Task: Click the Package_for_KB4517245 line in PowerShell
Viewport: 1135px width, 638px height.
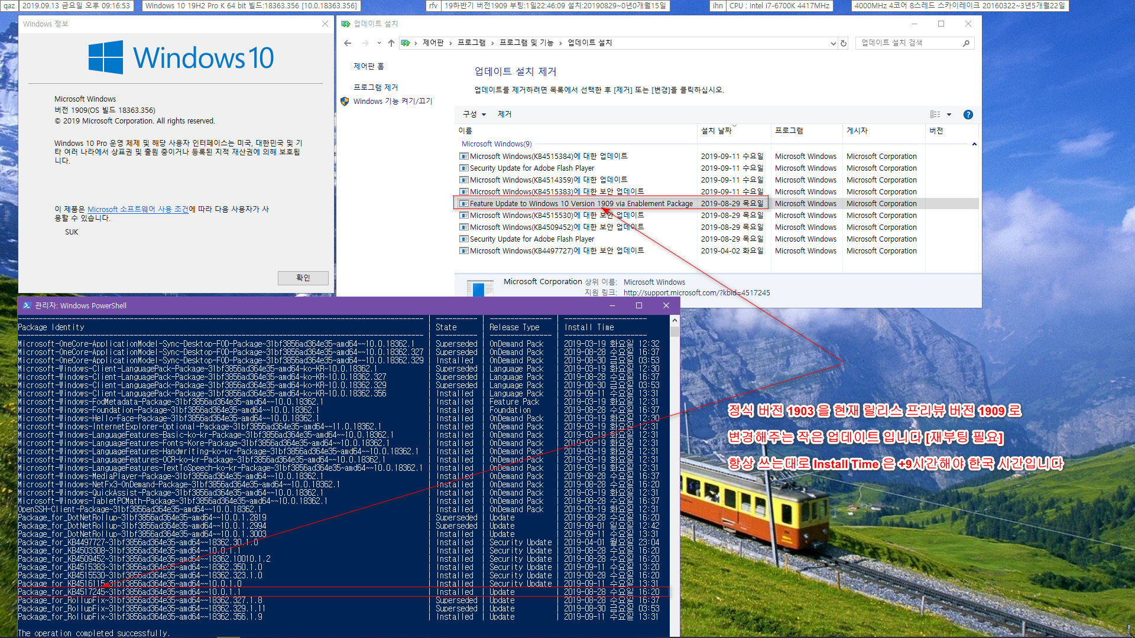Action: [343, 592]
